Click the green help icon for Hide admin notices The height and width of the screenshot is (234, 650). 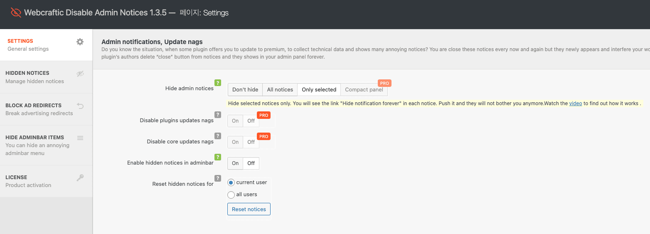tap(218, 83)
